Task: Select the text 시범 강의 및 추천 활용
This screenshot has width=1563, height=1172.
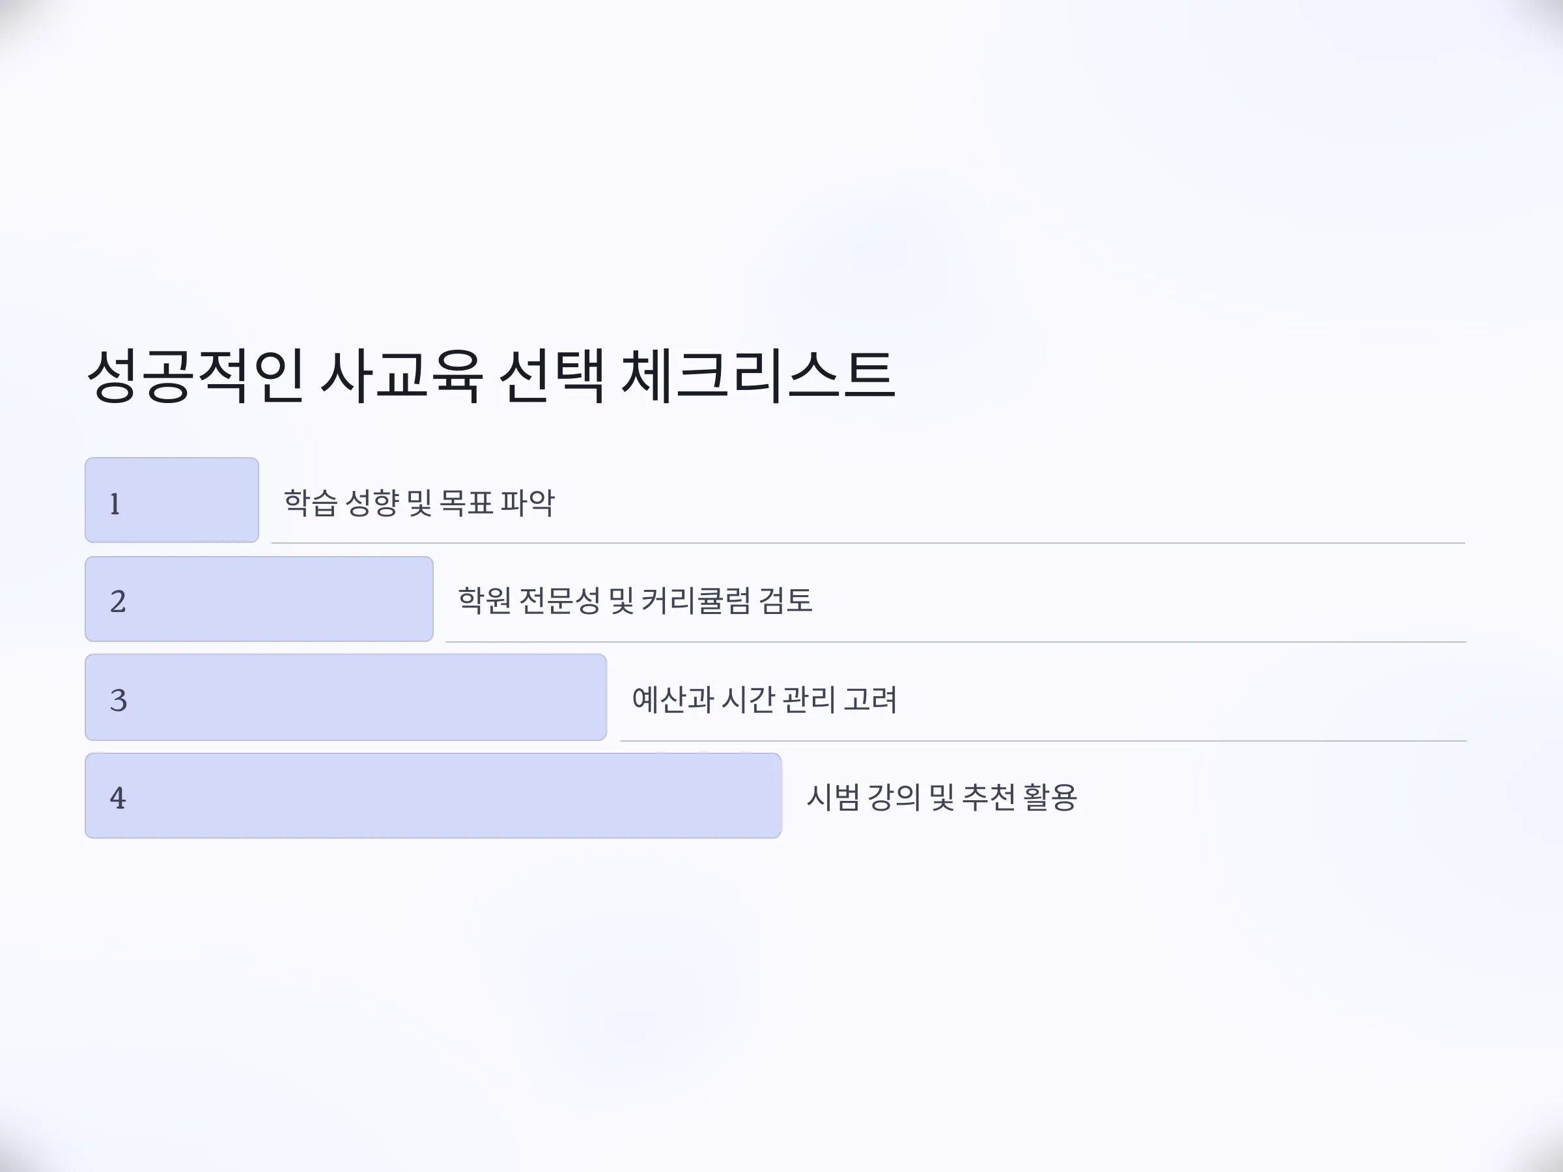Action: tap(942, 797)
